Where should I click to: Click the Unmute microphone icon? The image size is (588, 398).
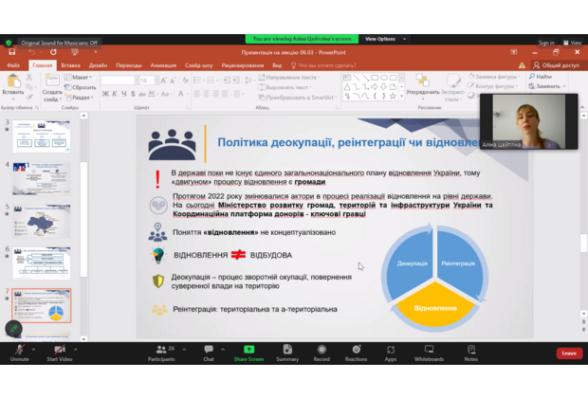pyautogui.click(x=19, y=350)
